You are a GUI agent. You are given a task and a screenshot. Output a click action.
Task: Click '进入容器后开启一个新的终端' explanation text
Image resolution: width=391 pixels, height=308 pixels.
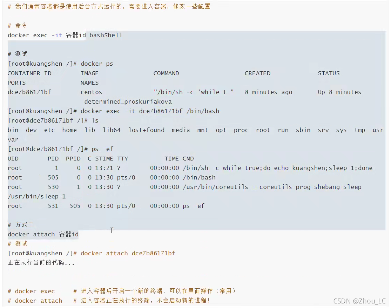(121, 291)
